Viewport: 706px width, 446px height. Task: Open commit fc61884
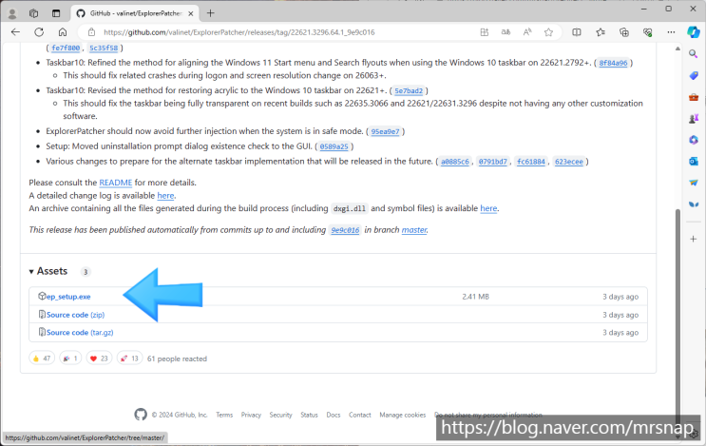531,162
